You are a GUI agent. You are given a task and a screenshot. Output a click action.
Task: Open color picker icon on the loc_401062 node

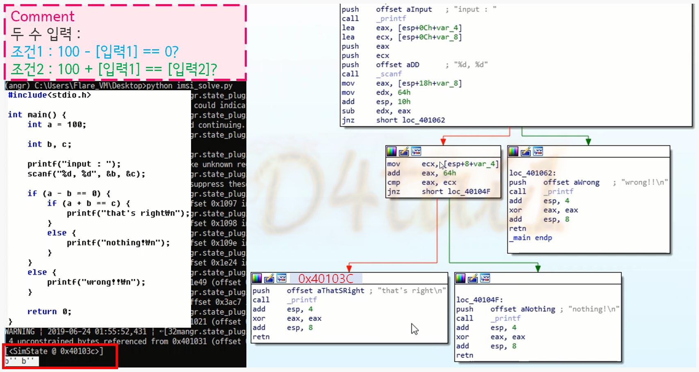(x=514, y=152)
